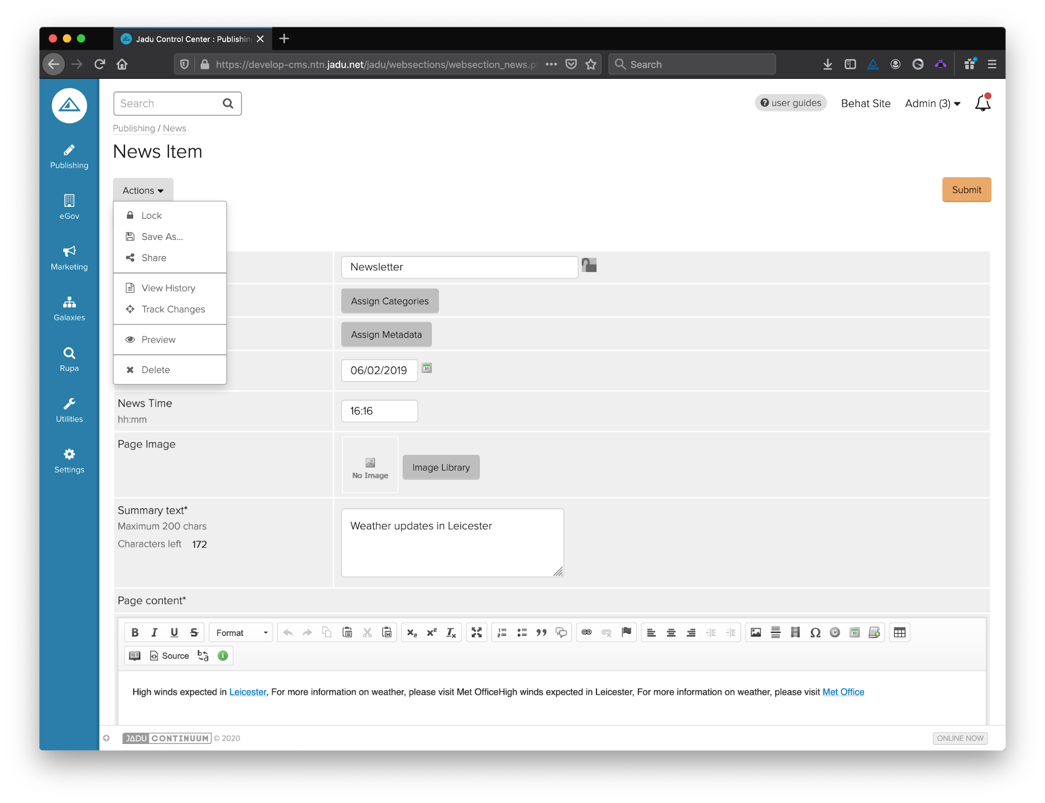Screen dimensions: 1045x803
Task: Collapse the Actions dropdown button
Action: coord(143,190)
